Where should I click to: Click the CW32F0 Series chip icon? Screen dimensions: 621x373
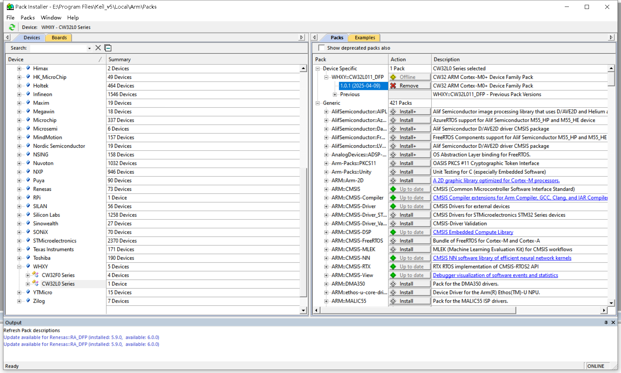coord(36,275)
